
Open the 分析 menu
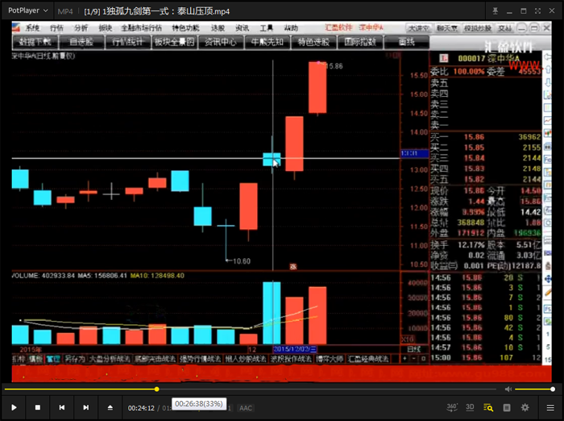click(x=81, y=28)
